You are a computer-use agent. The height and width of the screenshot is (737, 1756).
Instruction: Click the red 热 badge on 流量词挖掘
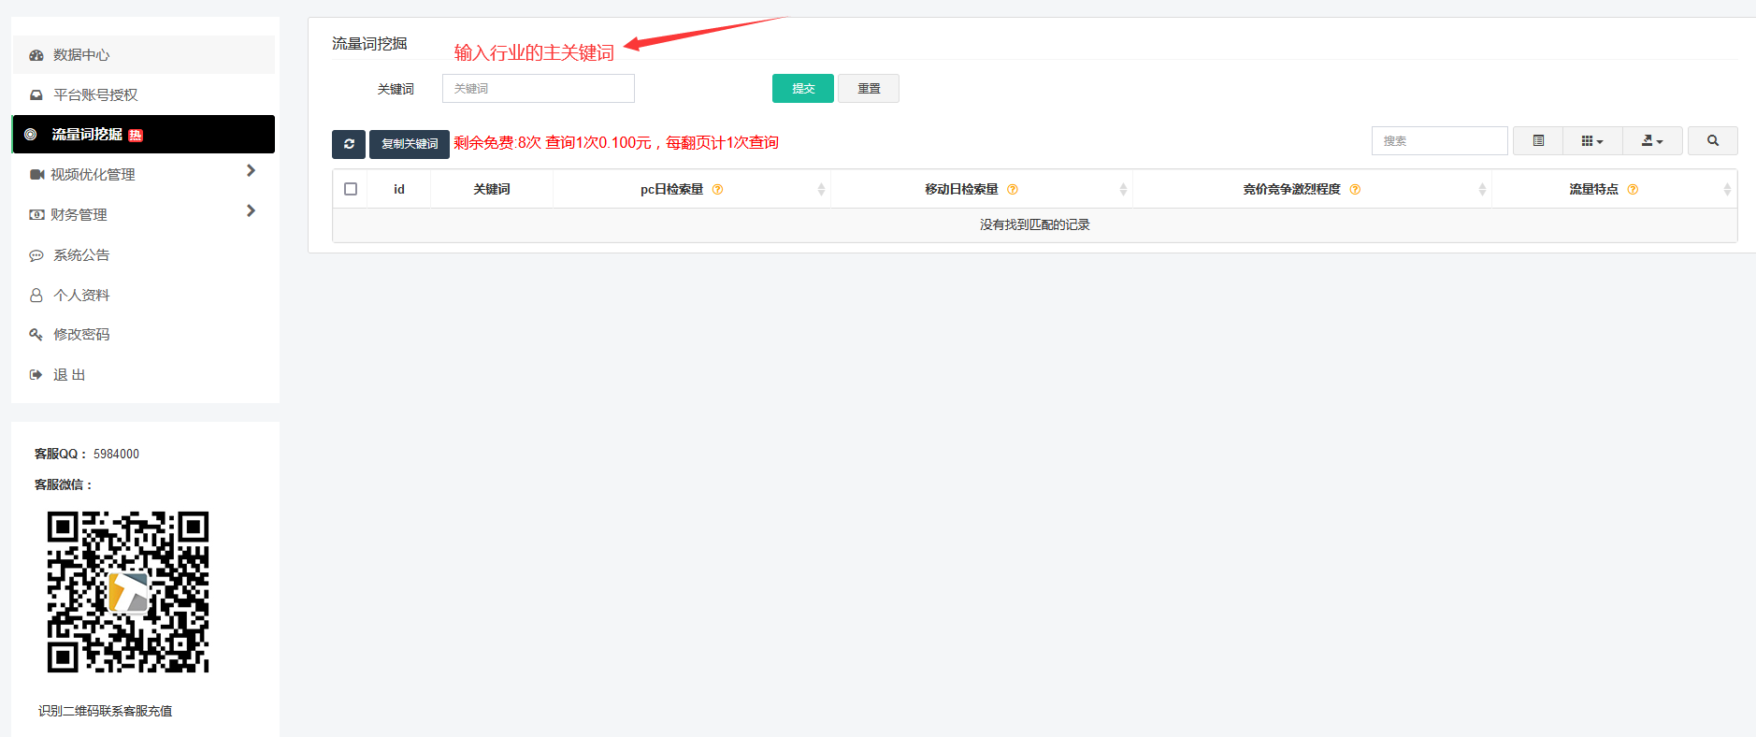click(x=136, y=135)
